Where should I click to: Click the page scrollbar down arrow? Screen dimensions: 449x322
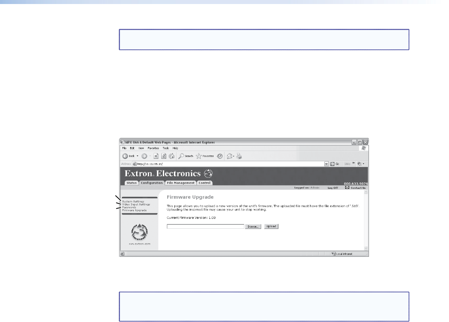click(x=366, y=248)
